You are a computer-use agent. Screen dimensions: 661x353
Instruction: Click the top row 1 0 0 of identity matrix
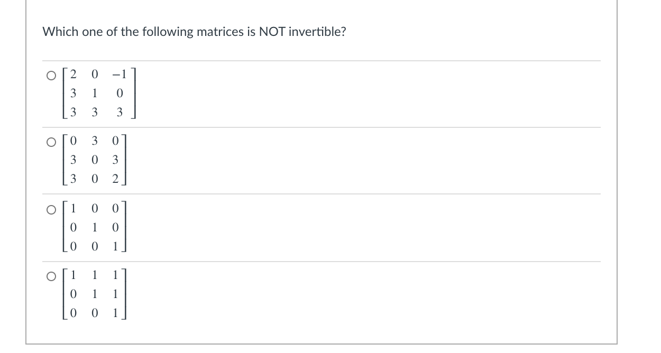[95, 208]
